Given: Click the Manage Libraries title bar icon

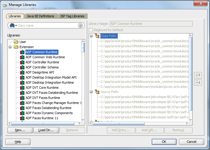Looking at the screenshot, I should pyautogui.click(x=5, y=5).
